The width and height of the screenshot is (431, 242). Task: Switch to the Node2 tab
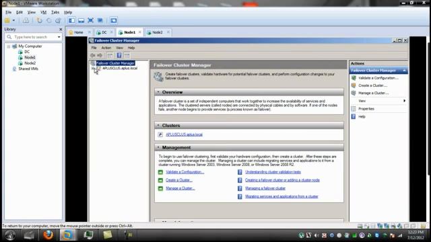coord(158,32)
